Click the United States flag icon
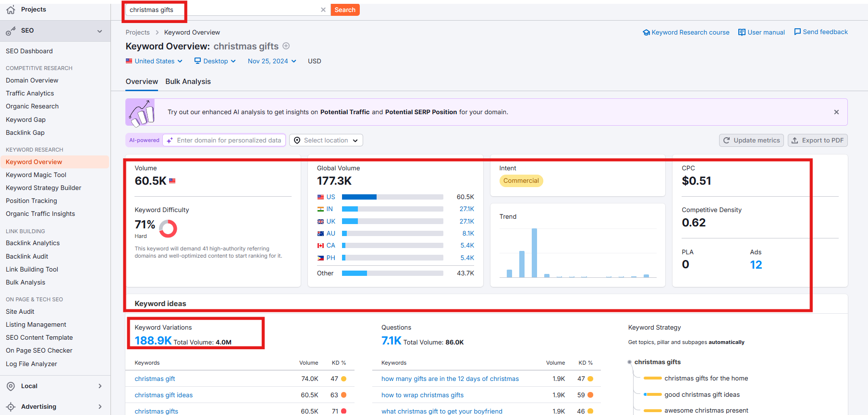 pyautogui.click(x=129, y=61)
